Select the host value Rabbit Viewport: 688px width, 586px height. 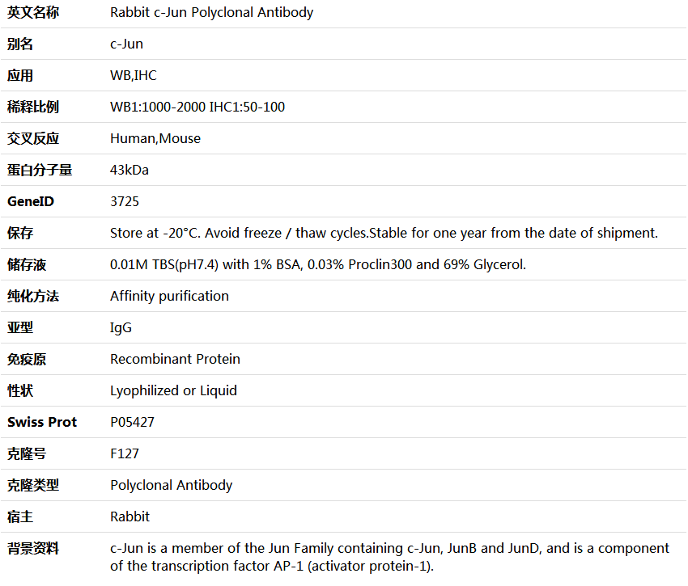pos(130,516)
